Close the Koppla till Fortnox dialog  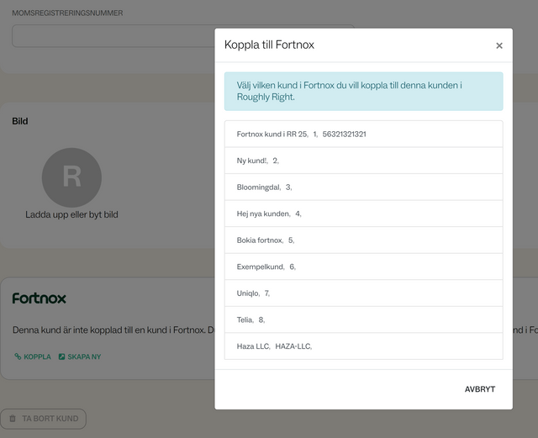[498, 45]
